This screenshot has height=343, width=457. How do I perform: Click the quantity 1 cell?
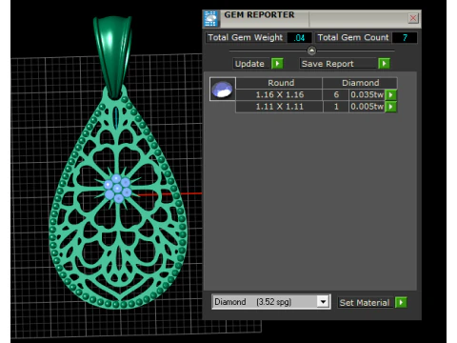pos(336,107)
